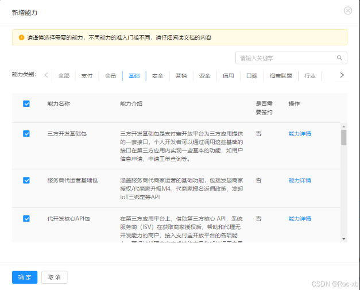The width and height of the screenshot is (360, 290).
Task: Select the 全部 category tab
Action: coord(64,76)
